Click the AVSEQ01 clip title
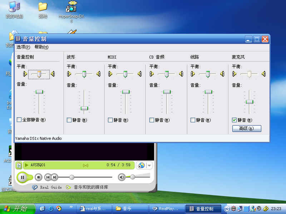Viewport: 286px width, 214px height. coord(38,165)
